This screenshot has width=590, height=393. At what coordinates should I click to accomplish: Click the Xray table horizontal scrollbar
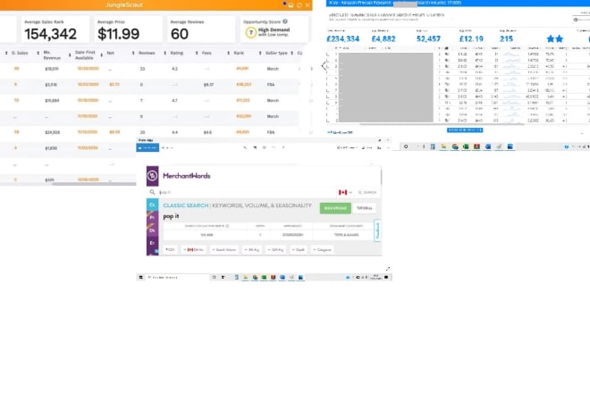click(x=442, y=124)
